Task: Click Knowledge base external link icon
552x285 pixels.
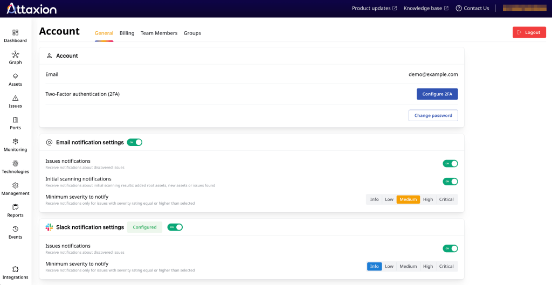Action: click(446, 8)
